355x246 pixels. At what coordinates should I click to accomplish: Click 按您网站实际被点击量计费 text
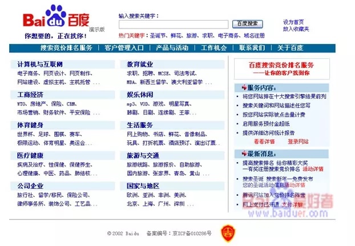[x=274, y=115]
